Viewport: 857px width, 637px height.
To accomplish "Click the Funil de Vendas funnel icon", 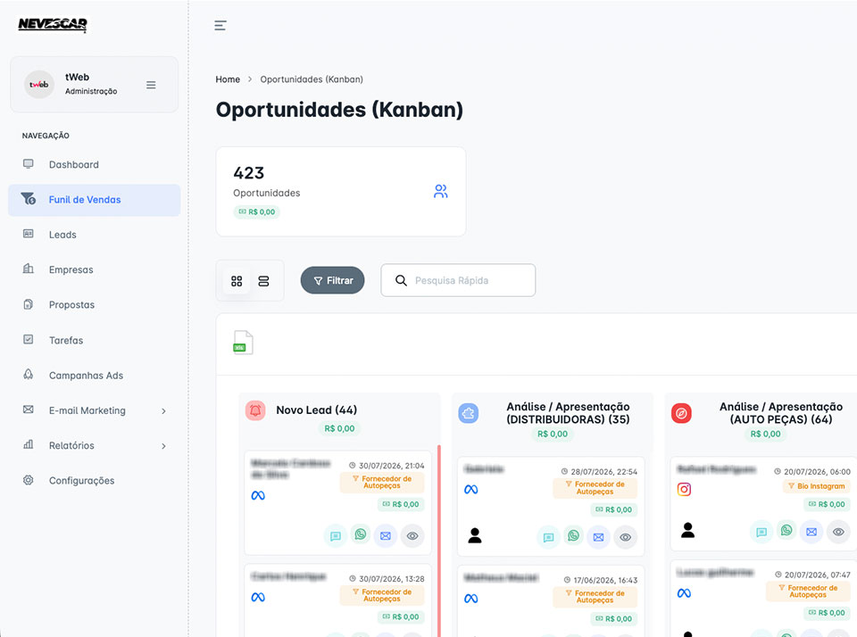I will pyautogui.click(x=29, y=198).
